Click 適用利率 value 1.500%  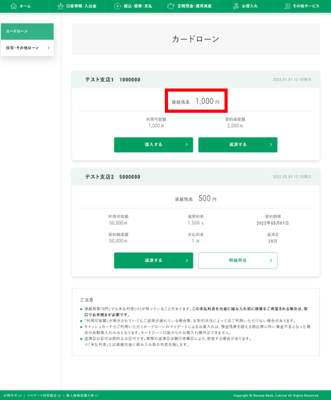click(x=196, y=223)
